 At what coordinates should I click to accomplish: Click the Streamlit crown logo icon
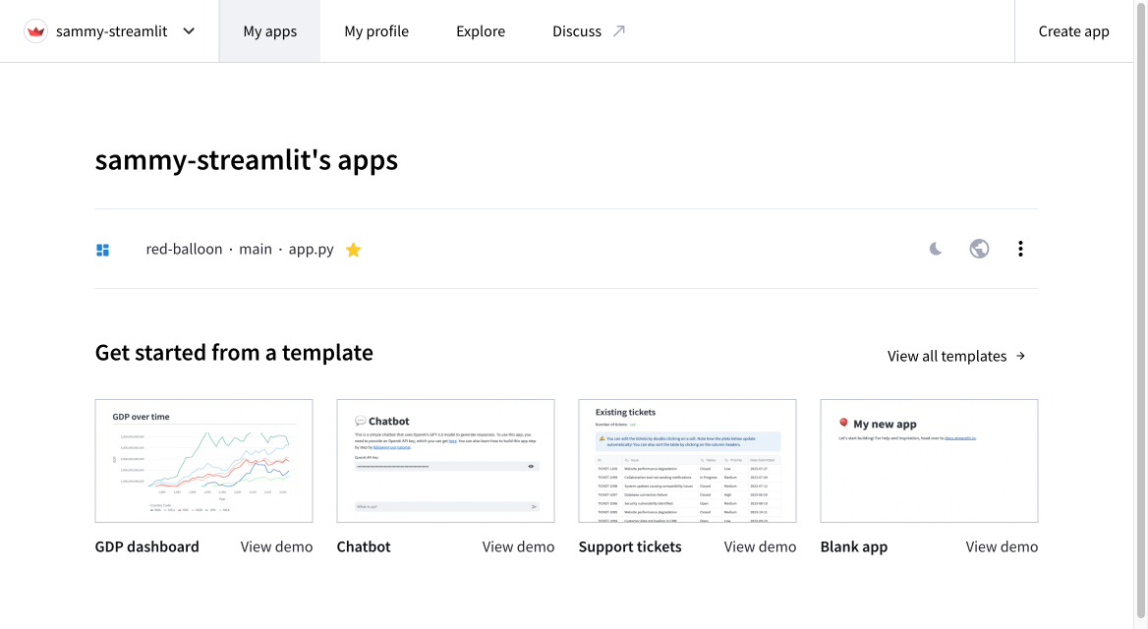pos(36,31)
